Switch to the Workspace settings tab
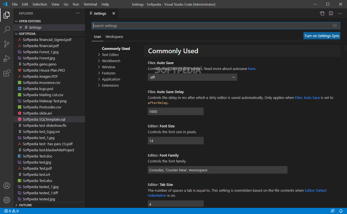The width and height of the screenshot is (347, 214). point(114,37)
